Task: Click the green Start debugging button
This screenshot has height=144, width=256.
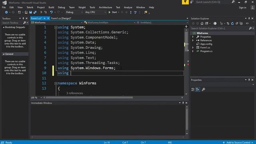Action: [x=113, y=12]
